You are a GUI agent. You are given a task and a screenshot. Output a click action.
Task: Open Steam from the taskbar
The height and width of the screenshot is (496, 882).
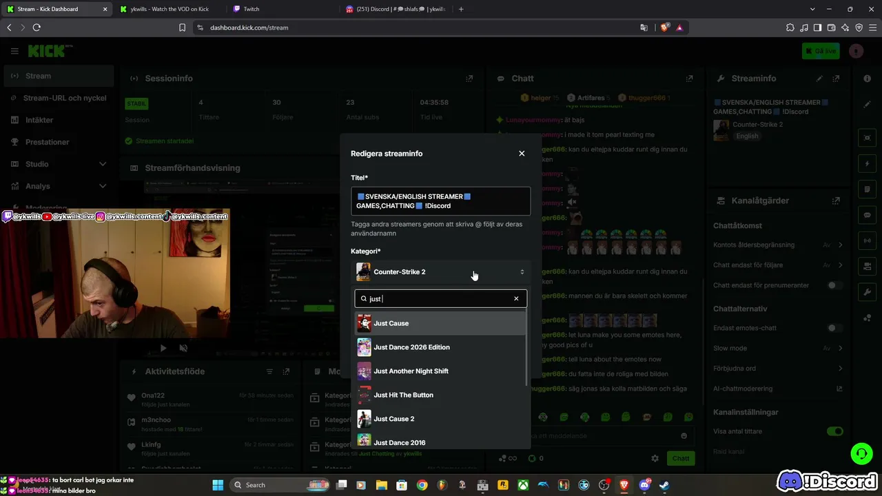click(664, 485)
